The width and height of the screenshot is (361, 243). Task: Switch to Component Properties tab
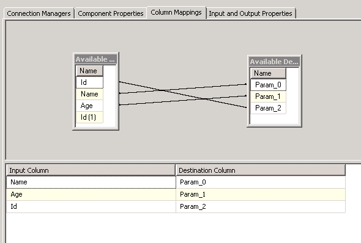111,13
